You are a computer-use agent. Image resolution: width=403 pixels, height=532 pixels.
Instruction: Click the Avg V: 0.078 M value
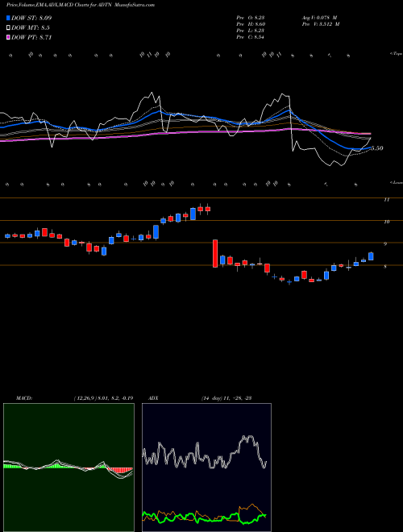[x=318, y=18]
